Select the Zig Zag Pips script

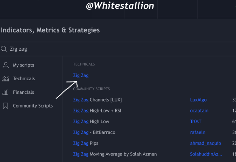[x=85, y=143]
